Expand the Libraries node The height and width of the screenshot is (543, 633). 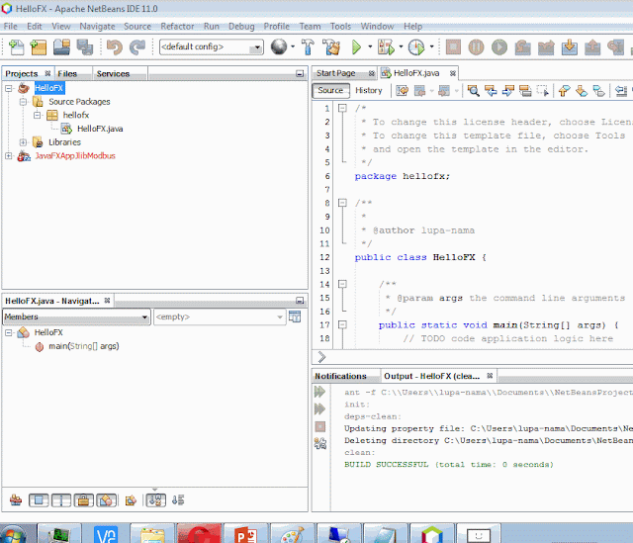(23, 142)
